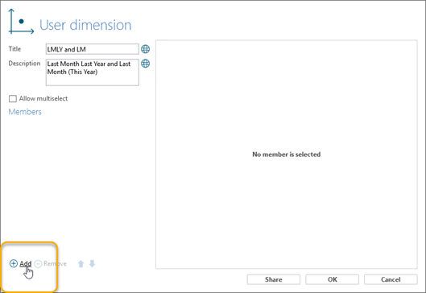
Task: Click the globe icon beside Title field
Action: click(145, 49)
